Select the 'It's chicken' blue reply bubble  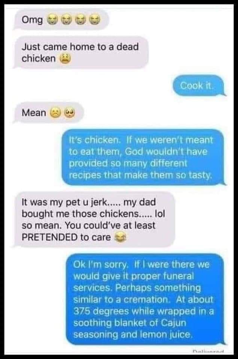143,157
